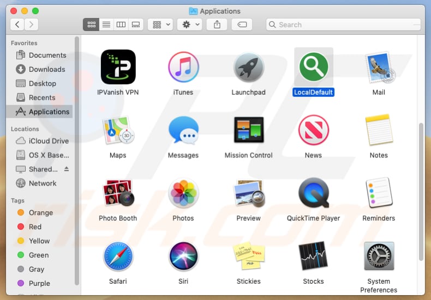This screenshot has width=431, height=300.
Task: Open the IPVanish VPN app icon
Action: 118,67
